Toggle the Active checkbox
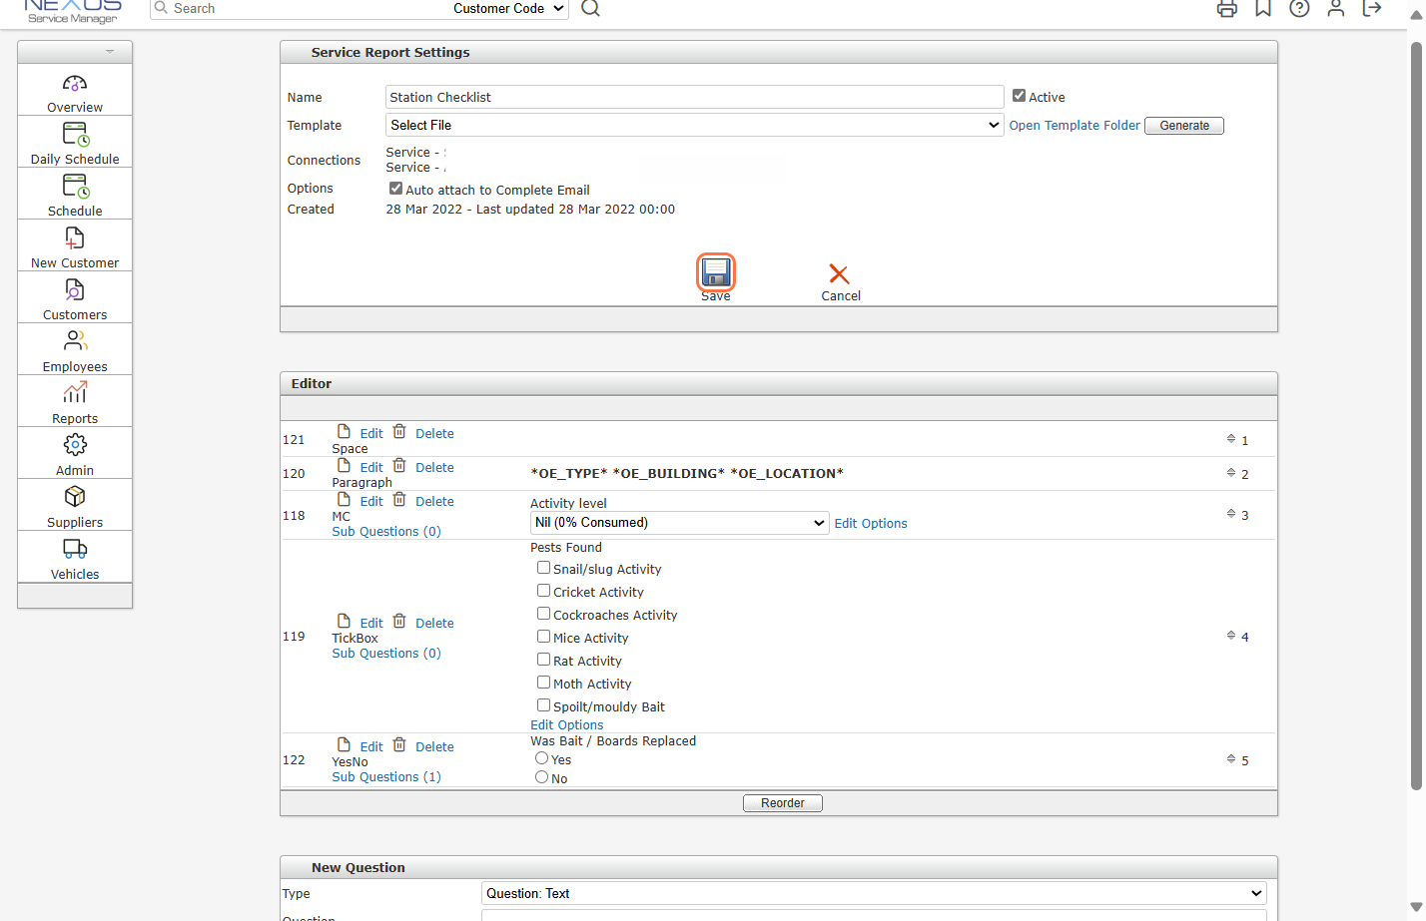 click(x=1019, y=96)
